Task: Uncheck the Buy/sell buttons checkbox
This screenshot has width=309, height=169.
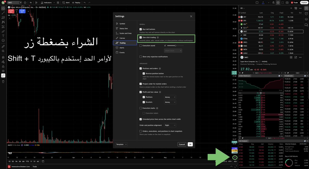Action: [x=141, y=29]
